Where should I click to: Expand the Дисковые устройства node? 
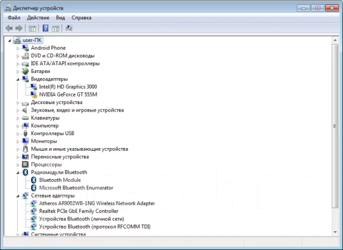[18, 102]
